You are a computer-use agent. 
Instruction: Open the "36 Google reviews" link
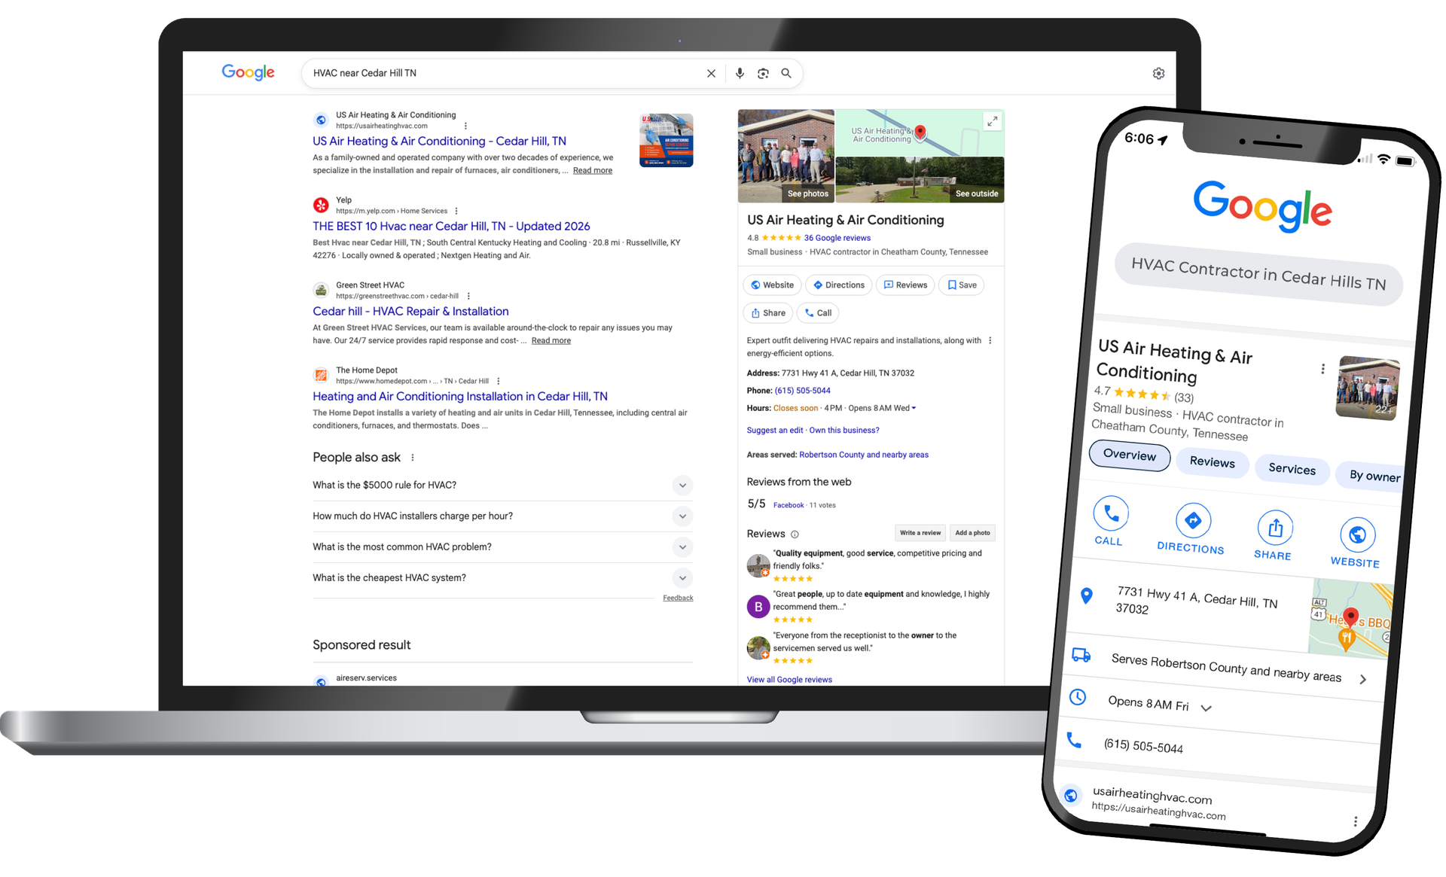(x=837, y=238)
